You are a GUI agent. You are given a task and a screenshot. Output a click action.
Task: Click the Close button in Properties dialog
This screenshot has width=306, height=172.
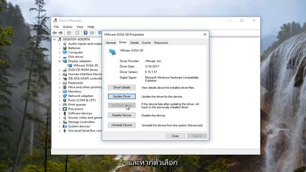click(175, 136)
